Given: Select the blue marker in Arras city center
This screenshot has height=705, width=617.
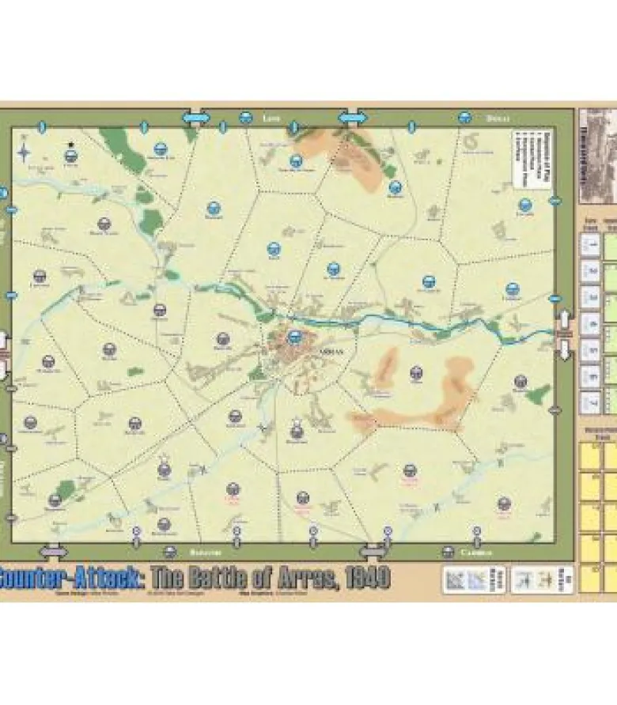Looking at the screenshot, I should [294, 337].
